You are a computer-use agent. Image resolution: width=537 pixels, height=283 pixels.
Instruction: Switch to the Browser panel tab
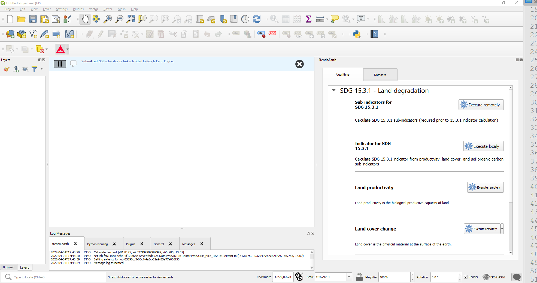click(x=8, y=267)
